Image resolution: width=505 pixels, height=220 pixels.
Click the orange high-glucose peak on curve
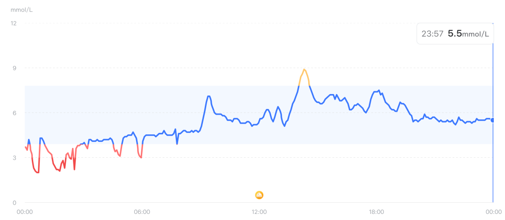tap(304, 70)
